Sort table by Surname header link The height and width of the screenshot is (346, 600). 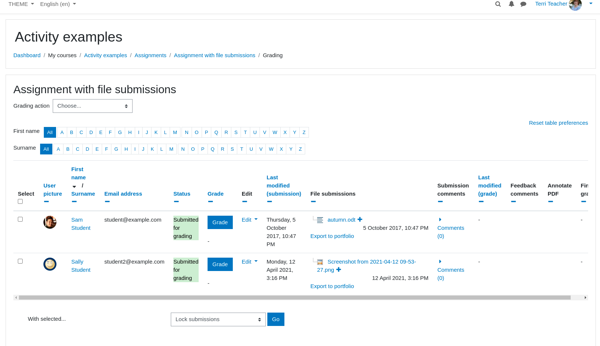[83, 194]
